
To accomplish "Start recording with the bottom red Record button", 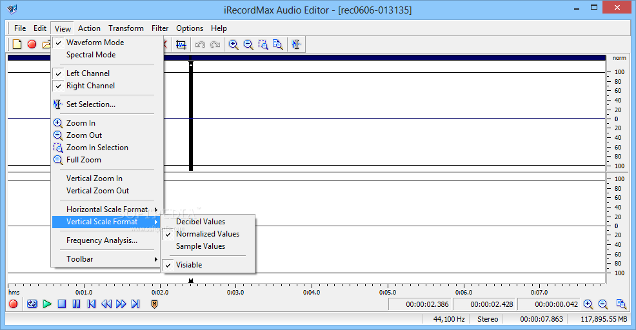I will (x=13, y=304).
